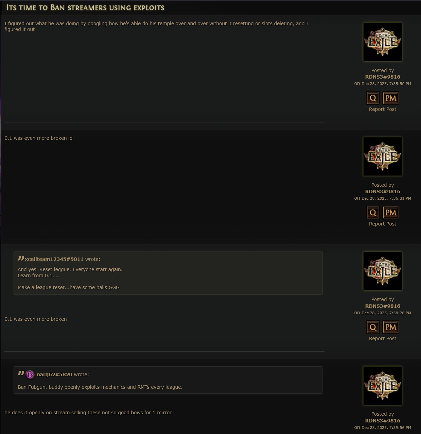Viewport: 421px width, 434px height.
Task: Click the avatar on the first post
Action: coord(383,42)
